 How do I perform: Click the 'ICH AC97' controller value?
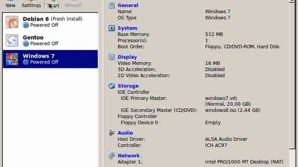[x=216, y=145]
